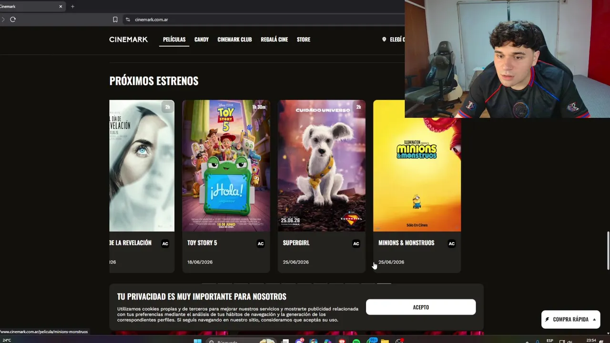The width and height of the screenshot is (610, 343).
Task: Open the Windows Start menu
Action: tap(197, 341)
